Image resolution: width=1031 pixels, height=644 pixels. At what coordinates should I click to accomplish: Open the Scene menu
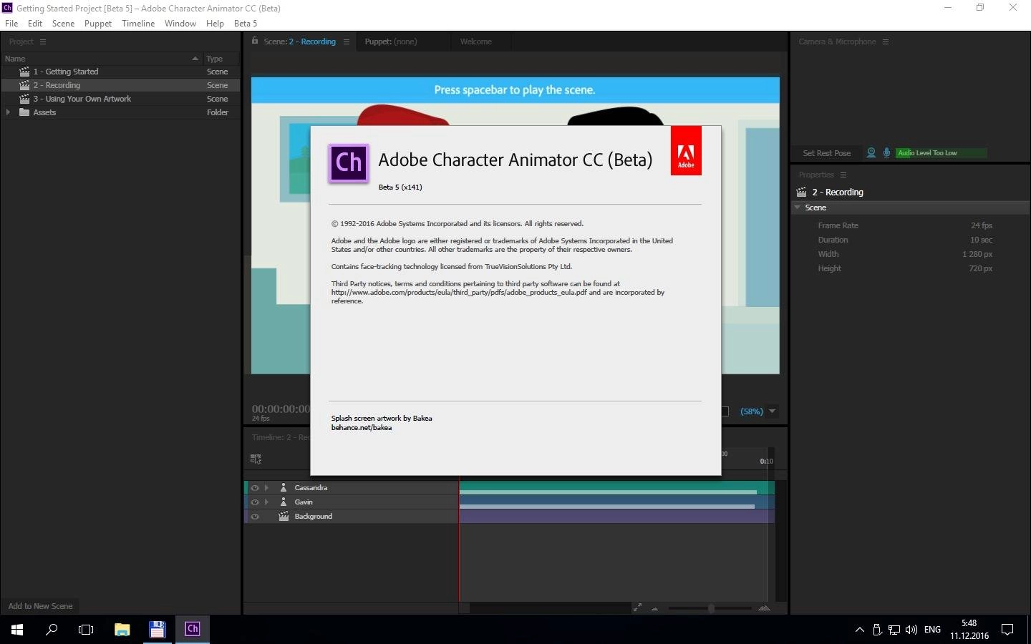point(63,24)
